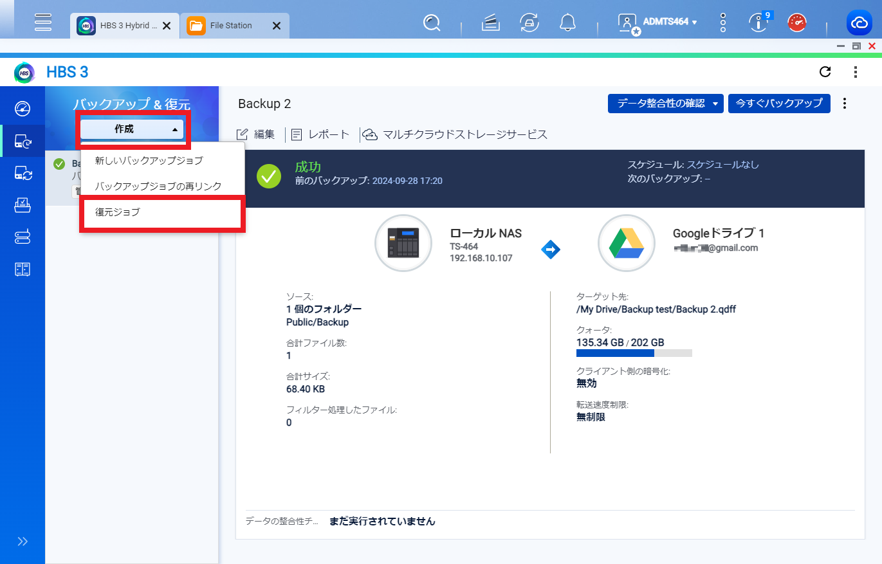Click the 2024-09-28 17:20 previous backup time

[x=407, y=181]
